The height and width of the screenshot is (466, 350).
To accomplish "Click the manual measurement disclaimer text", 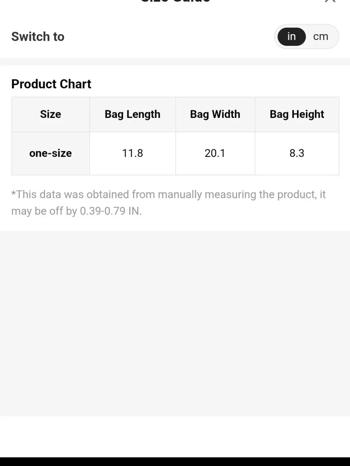I will coord(168,203).
